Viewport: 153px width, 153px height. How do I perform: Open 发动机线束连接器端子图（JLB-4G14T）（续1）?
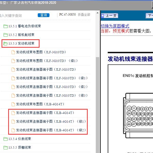click(51, 122)
